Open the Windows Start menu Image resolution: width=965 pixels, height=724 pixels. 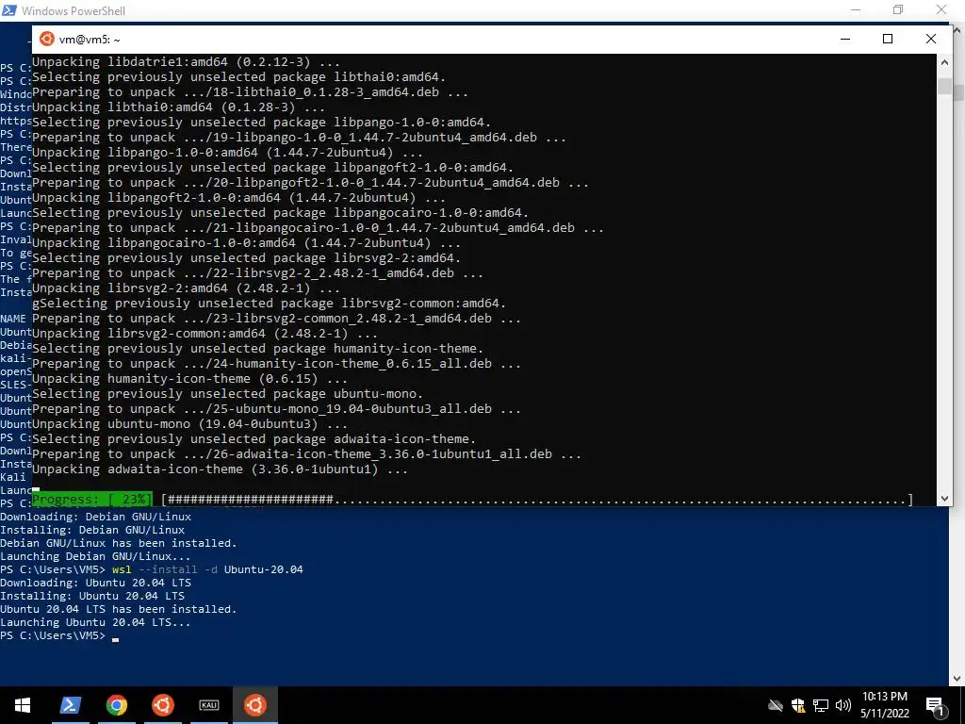click(x=23, y=705)
